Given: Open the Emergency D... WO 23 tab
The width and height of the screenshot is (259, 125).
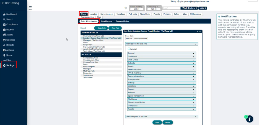Looking at the screenshot, I should [154, 8].
